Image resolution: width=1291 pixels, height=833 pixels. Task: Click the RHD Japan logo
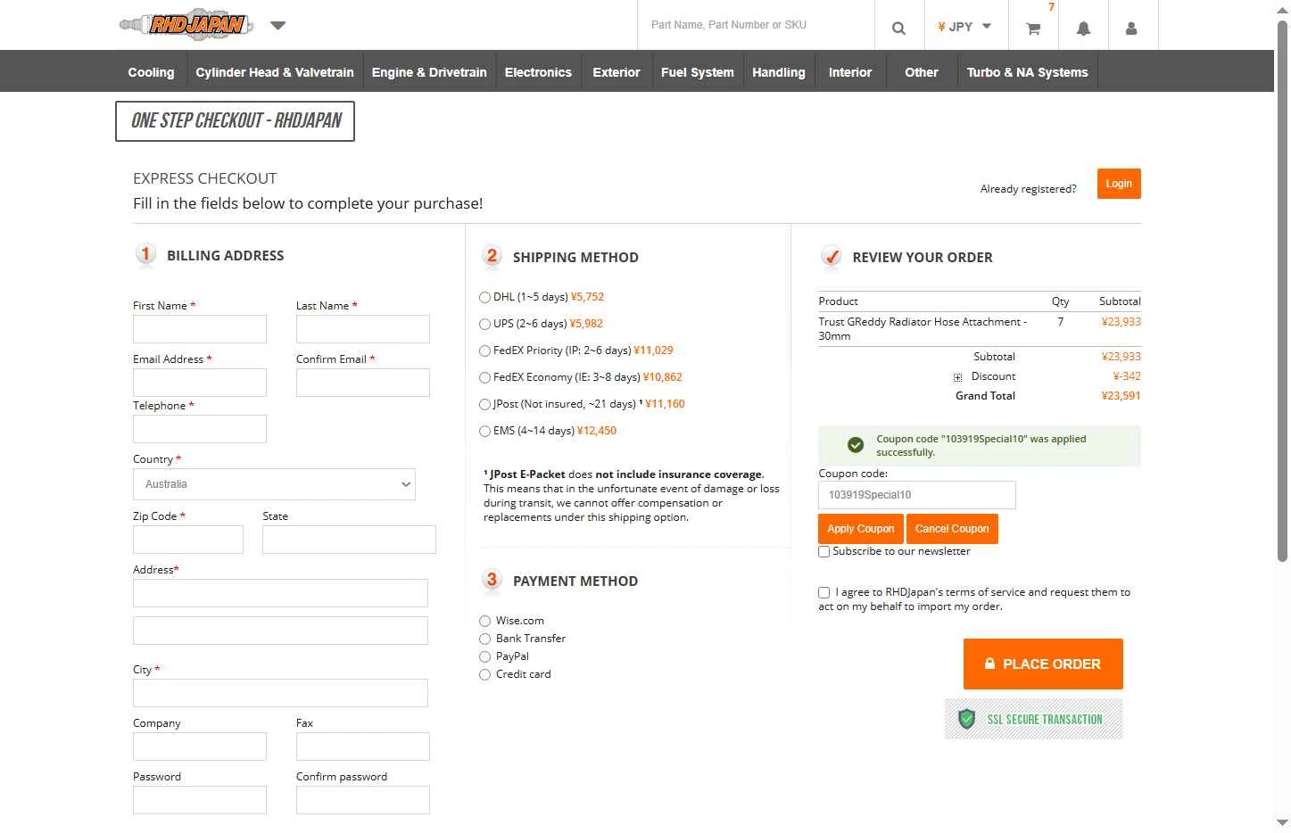tap(186, 25)
